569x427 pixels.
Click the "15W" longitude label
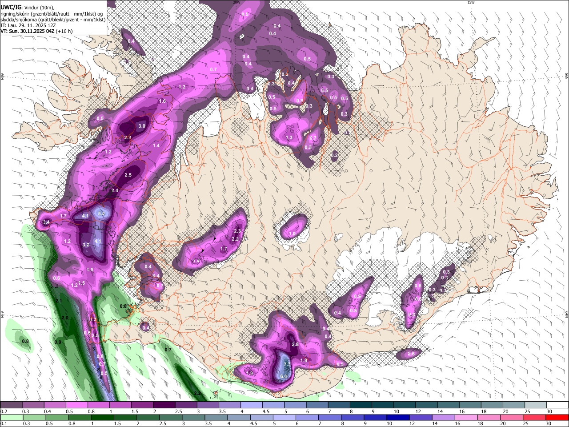[x=471, y=2]
